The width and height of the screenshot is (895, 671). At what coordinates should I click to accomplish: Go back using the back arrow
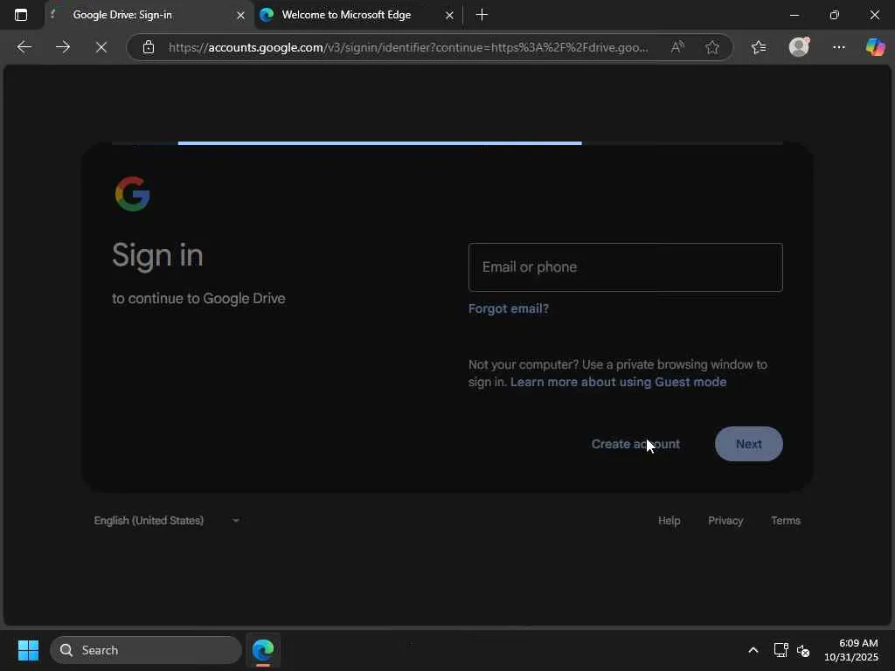[24, 47]
